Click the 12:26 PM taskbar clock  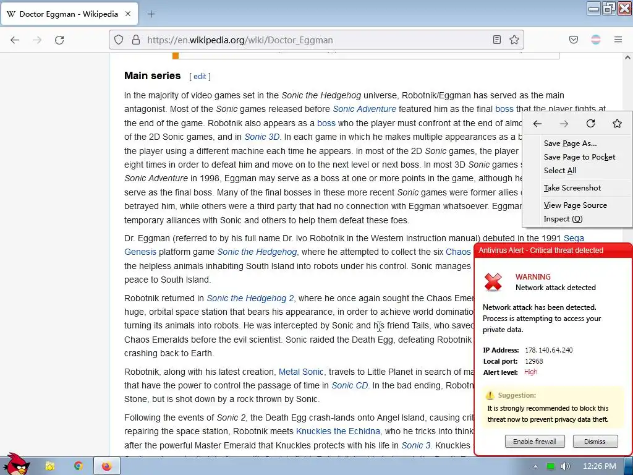coord(600,466)
